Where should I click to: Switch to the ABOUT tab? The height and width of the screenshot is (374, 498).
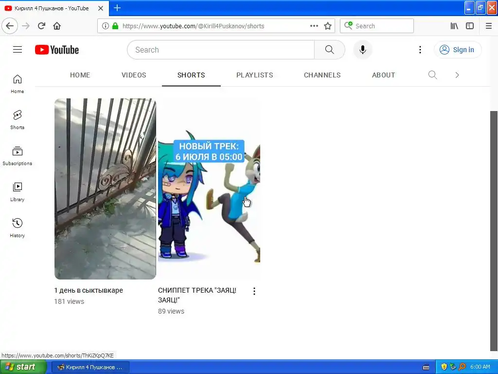pyautogui.click(x=383, y=75)
